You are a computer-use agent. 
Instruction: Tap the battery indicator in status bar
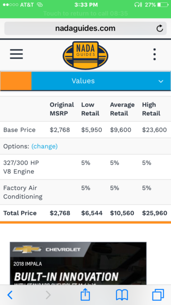pos(162,5)
